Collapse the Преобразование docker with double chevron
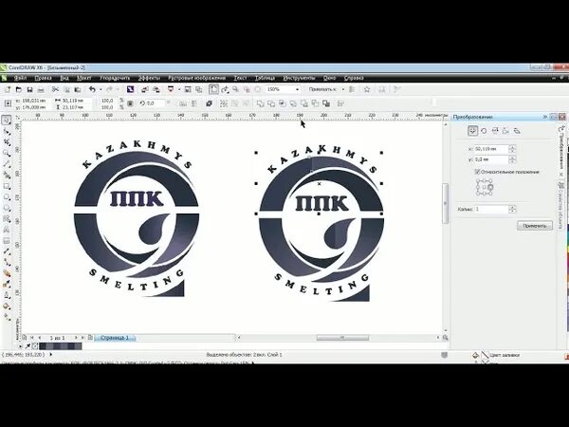The image size is (569, 427). click(x=544, y=117)
